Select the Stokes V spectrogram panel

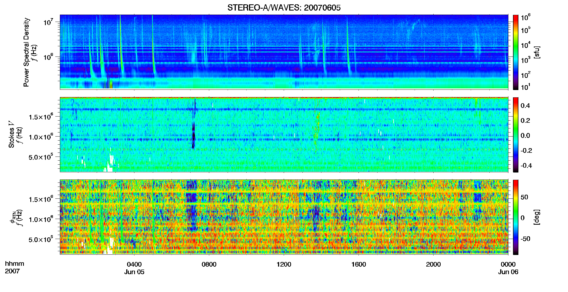pos(284,135)
